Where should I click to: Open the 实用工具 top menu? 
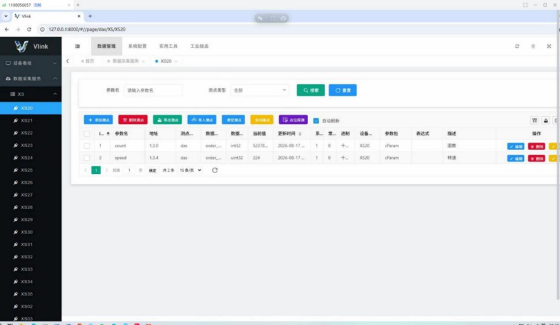point(168,46)
